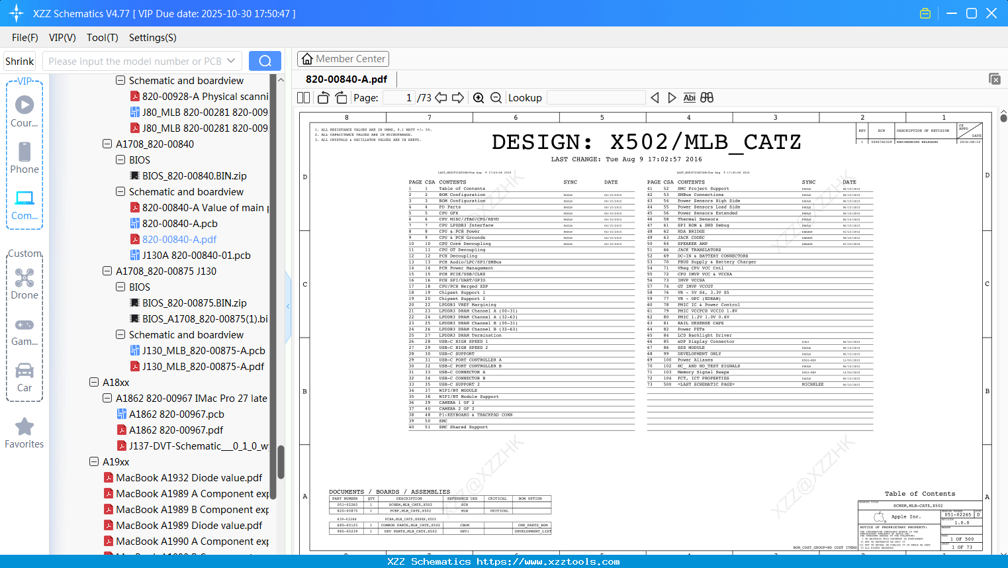Open the Phone category in the sidebar
Screen dimensions: 1008x568
[24, 158]
